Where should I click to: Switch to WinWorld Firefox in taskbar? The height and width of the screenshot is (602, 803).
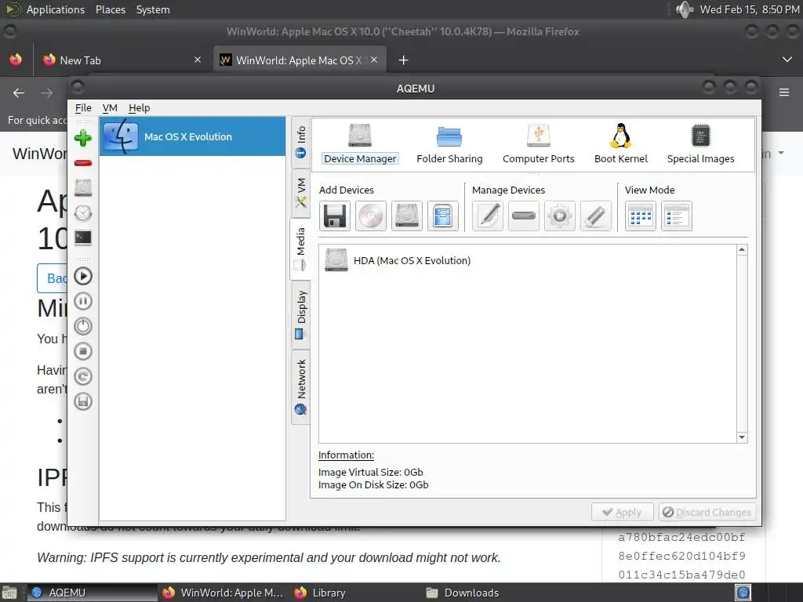coord(223,593)
